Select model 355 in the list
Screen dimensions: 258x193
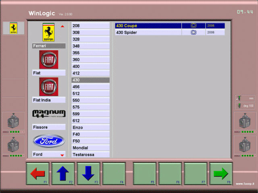click(90, 53)
